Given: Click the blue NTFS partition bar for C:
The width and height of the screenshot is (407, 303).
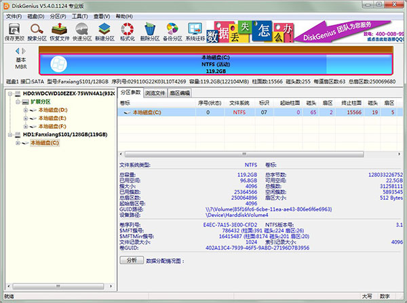Looking at the screenshot, I should click(214, 64).
